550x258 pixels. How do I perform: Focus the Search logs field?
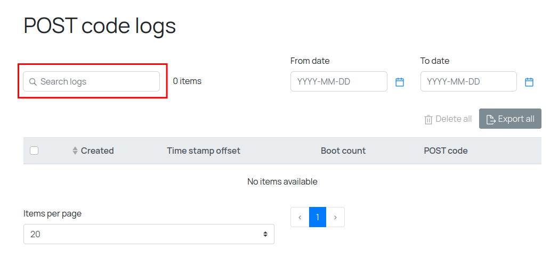point(96,82)
